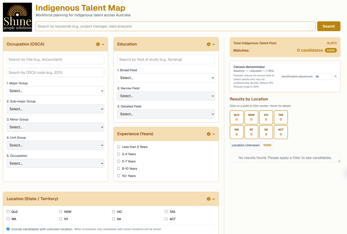Open the Education panel info tooltip

tap(208, 44)
